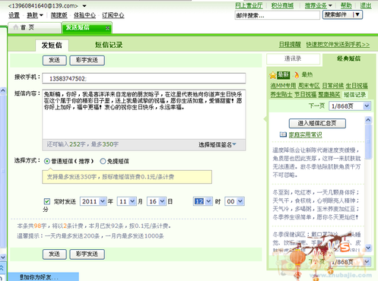Screen dimensions: 378x281
Task: Toggle the 定时发送 checkbox
Action: pyautogui.click(x=47, y=201)
